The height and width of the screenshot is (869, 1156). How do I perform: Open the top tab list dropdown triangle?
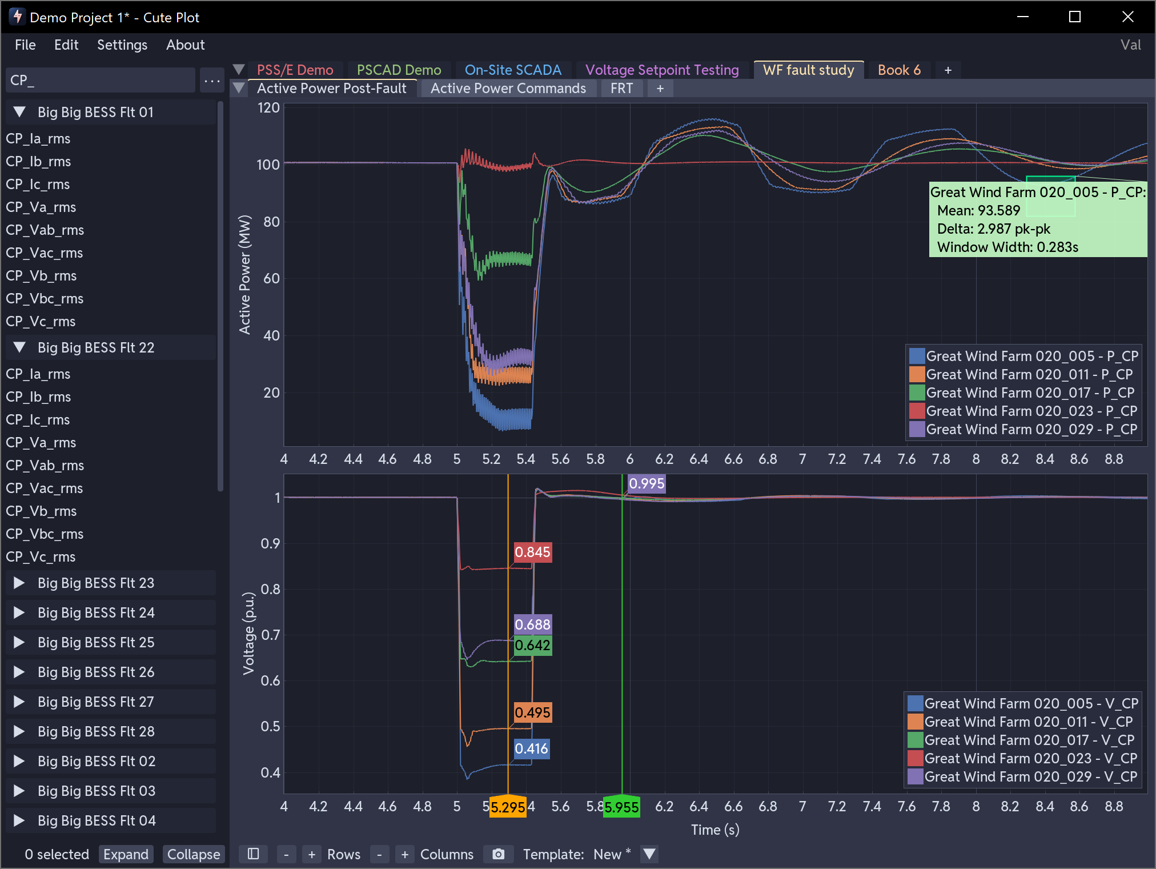239,70
